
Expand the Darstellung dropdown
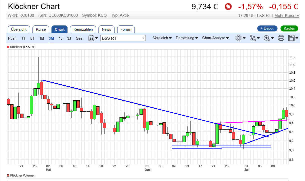pos(187,38)
